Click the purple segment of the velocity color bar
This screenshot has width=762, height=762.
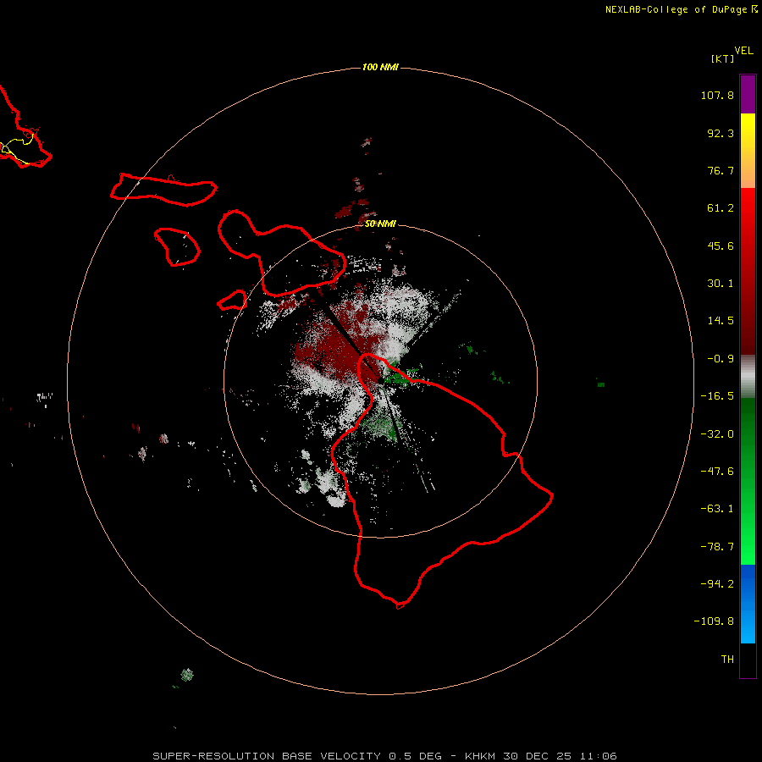point(748,94)
